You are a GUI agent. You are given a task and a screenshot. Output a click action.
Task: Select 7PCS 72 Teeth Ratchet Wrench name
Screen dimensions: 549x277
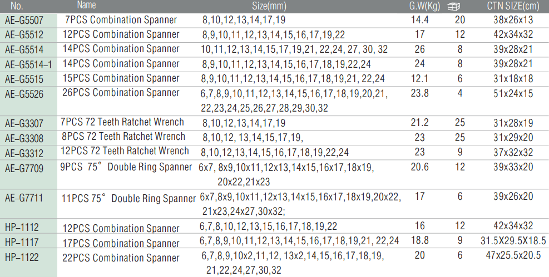(122, 122)
